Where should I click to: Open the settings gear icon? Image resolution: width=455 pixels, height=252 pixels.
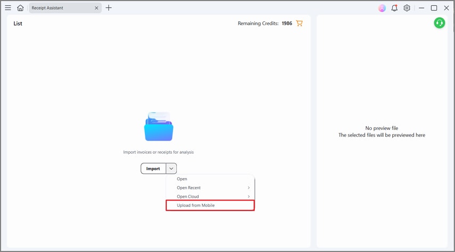click(407, 8)
